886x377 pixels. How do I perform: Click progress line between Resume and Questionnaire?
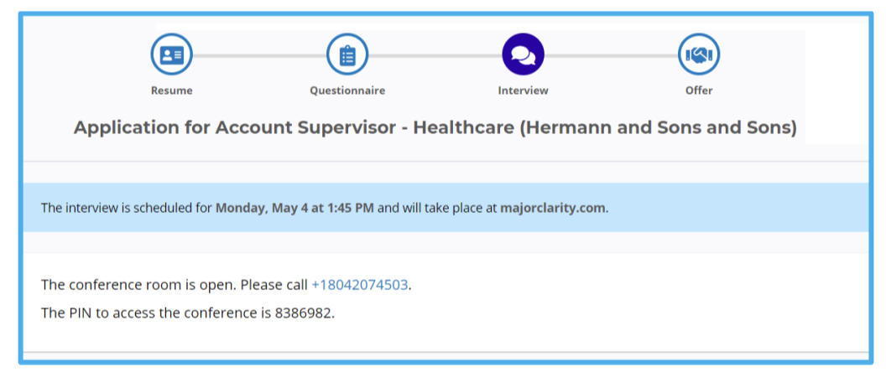pos(259,56)
